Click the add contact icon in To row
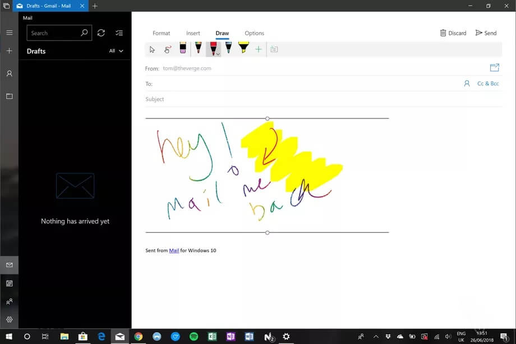 [x=467, y=84]
